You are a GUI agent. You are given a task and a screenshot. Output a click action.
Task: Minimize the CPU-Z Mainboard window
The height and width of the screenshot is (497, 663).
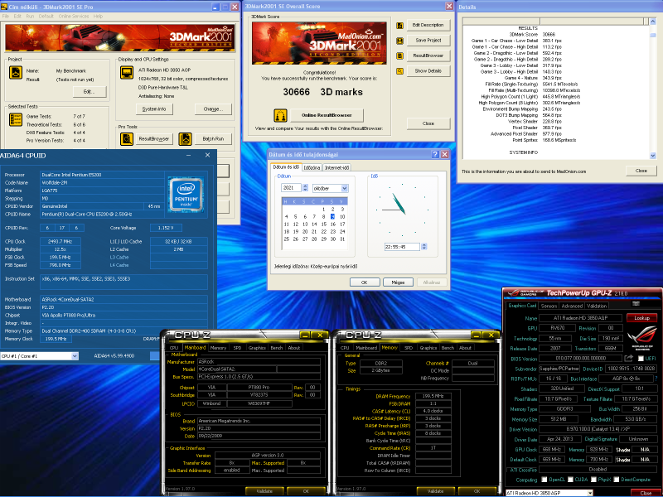point(305,335)
